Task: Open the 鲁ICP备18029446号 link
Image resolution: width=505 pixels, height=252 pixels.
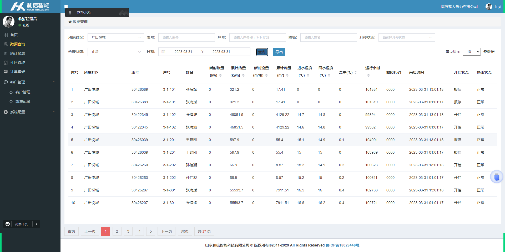Action: point(342,245)
